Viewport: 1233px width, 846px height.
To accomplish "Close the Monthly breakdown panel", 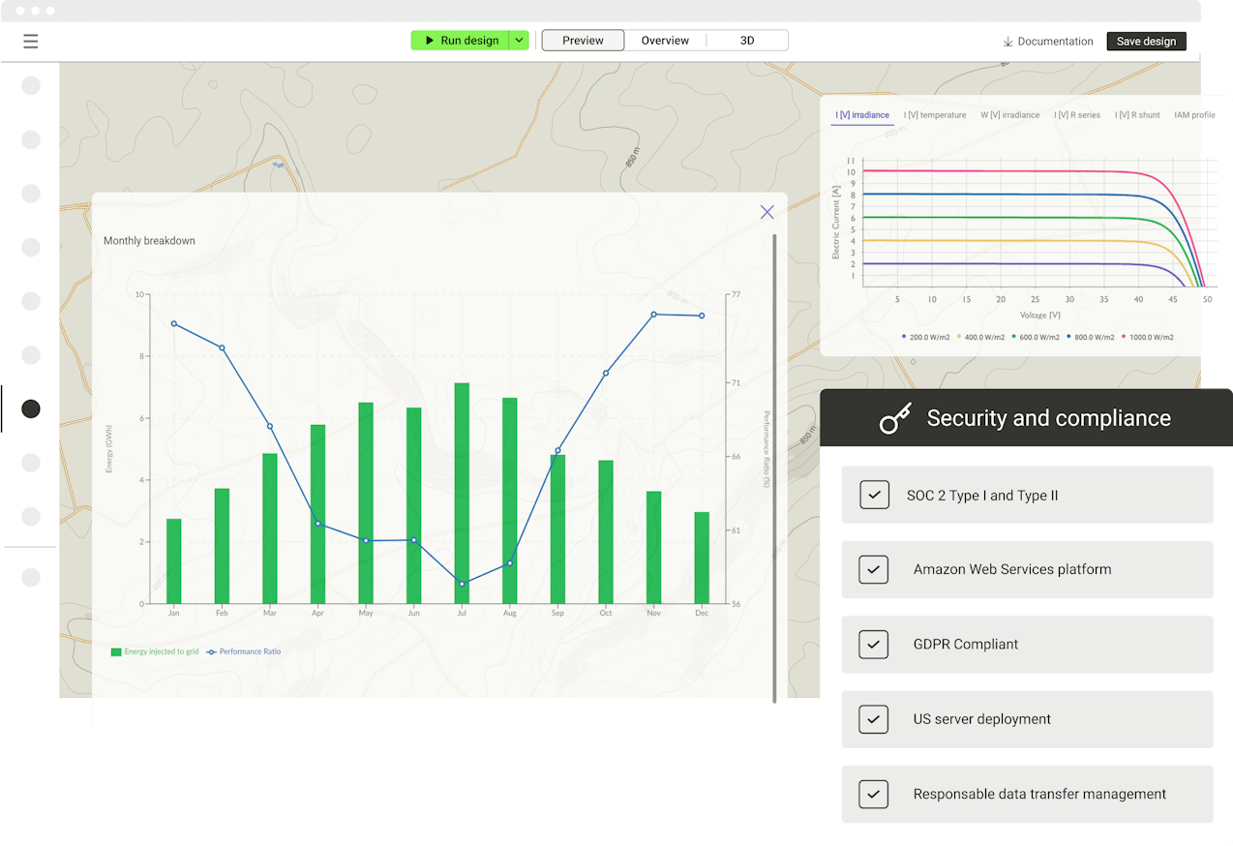I will pos(767,212).
